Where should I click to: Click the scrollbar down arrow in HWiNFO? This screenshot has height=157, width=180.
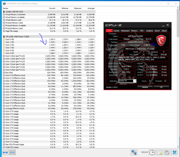pyautogui.click(x=178, y=147)
